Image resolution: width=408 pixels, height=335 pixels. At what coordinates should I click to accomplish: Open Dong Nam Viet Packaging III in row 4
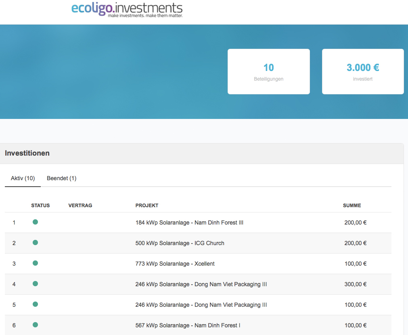pyautogui.click(x=201, y=284)
